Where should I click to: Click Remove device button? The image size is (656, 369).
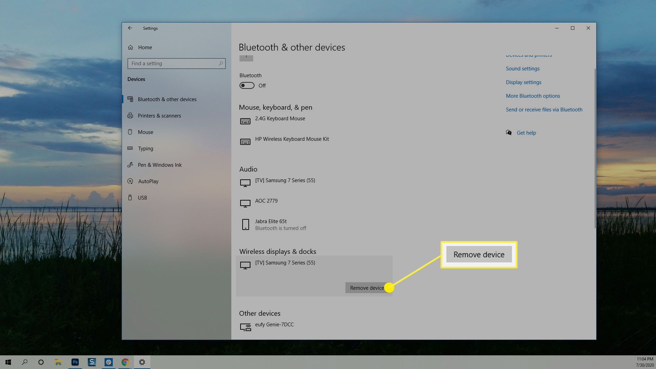point(367,287)
